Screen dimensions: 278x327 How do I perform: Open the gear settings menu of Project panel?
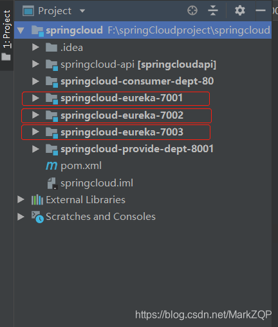click(x=240, y=10)
